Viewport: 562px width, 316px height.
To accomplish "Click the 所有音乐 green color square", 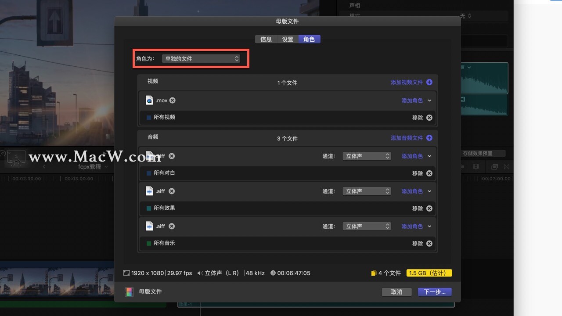I will (149, 244).
